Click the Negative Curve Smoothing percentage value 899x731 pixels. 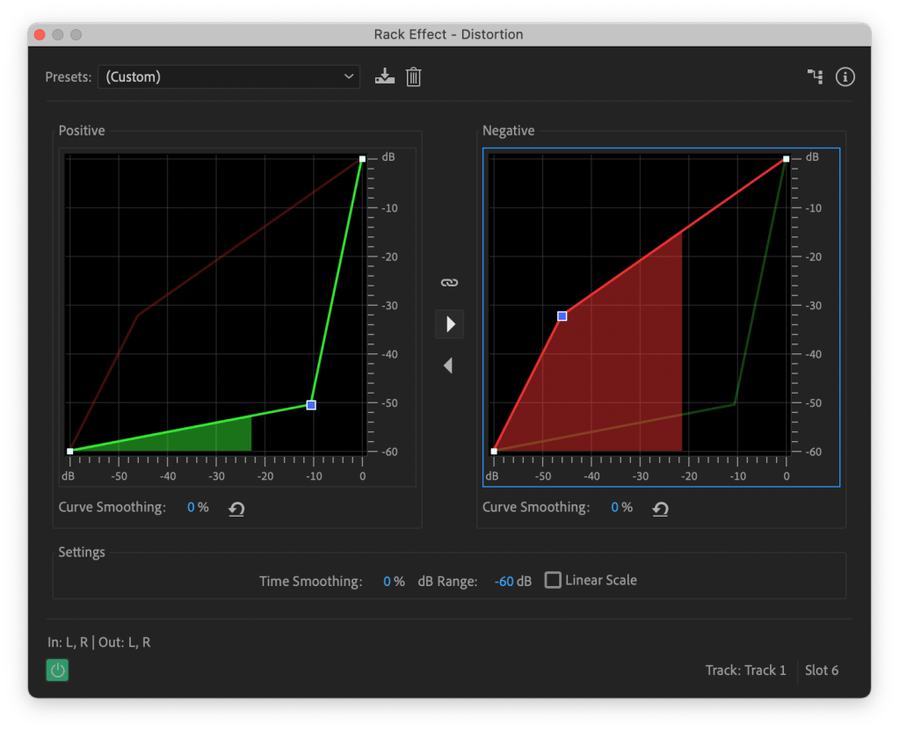click(x=615, y=508)
